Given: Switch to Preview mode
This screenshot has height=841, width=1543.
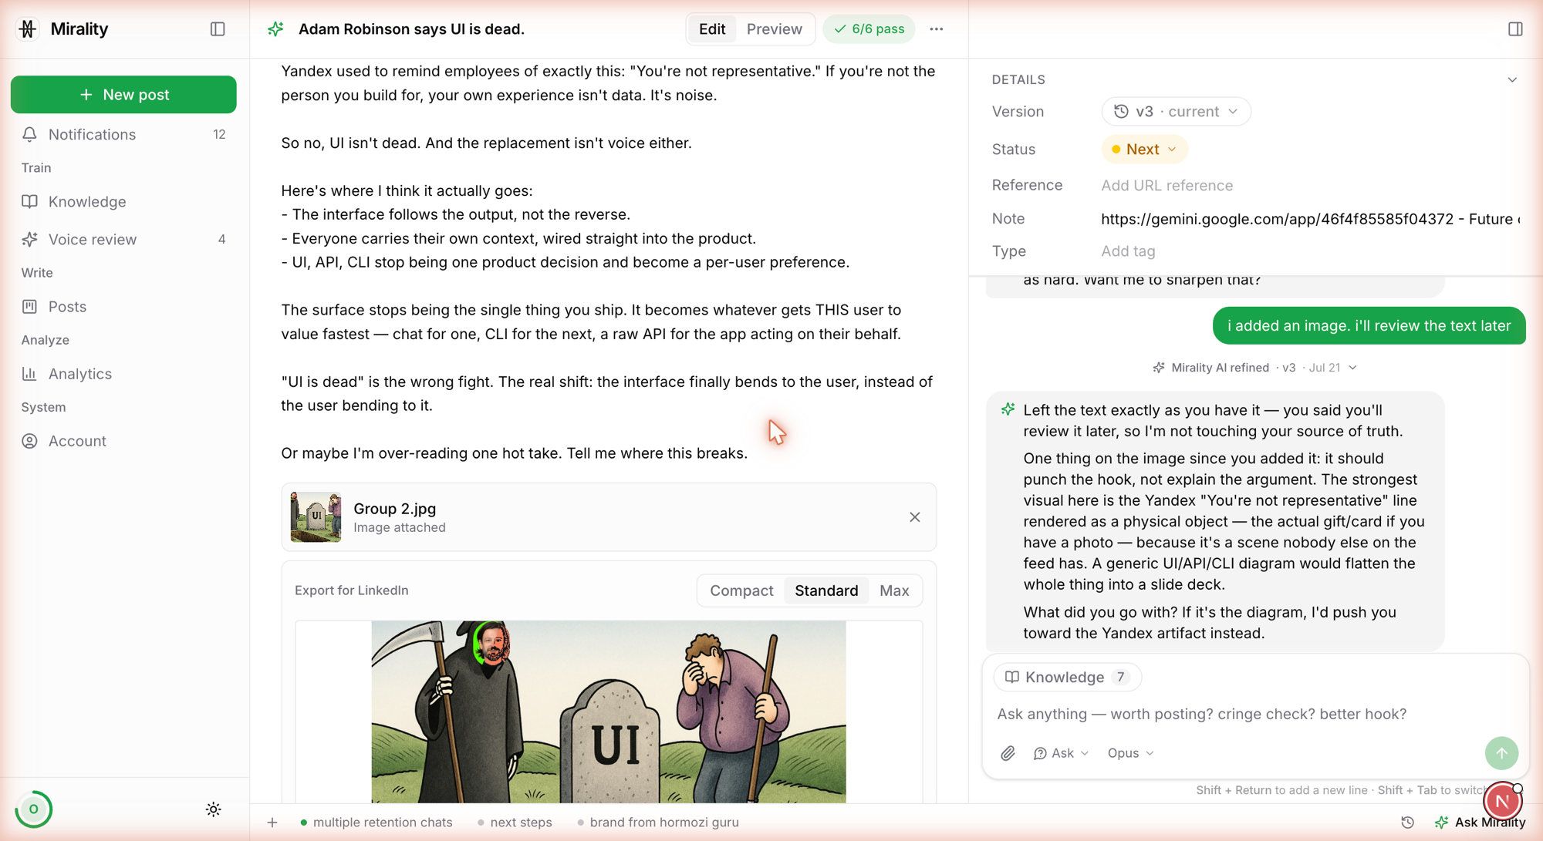Looking at the screenshot, I should (774, 29).
